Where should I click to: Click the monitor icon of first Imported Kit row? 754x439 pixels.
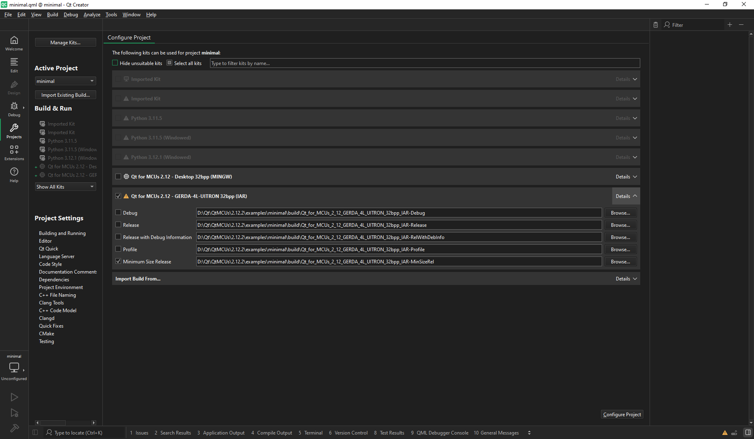(126, 79)
